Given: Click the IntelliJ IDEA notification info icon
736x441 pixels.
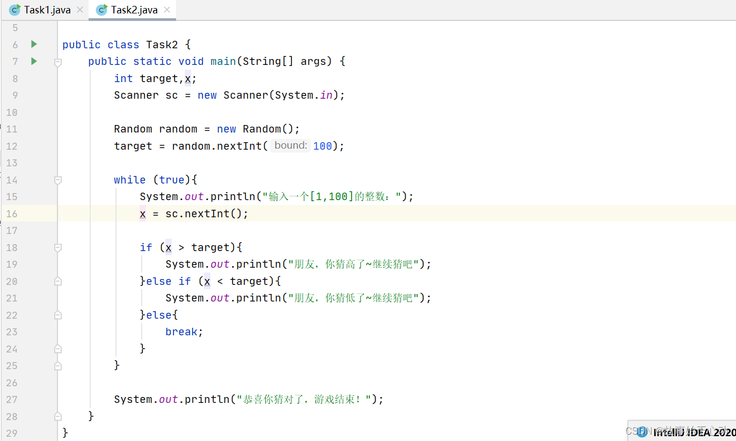Looking at the screenshot, I should coord(642,432).
